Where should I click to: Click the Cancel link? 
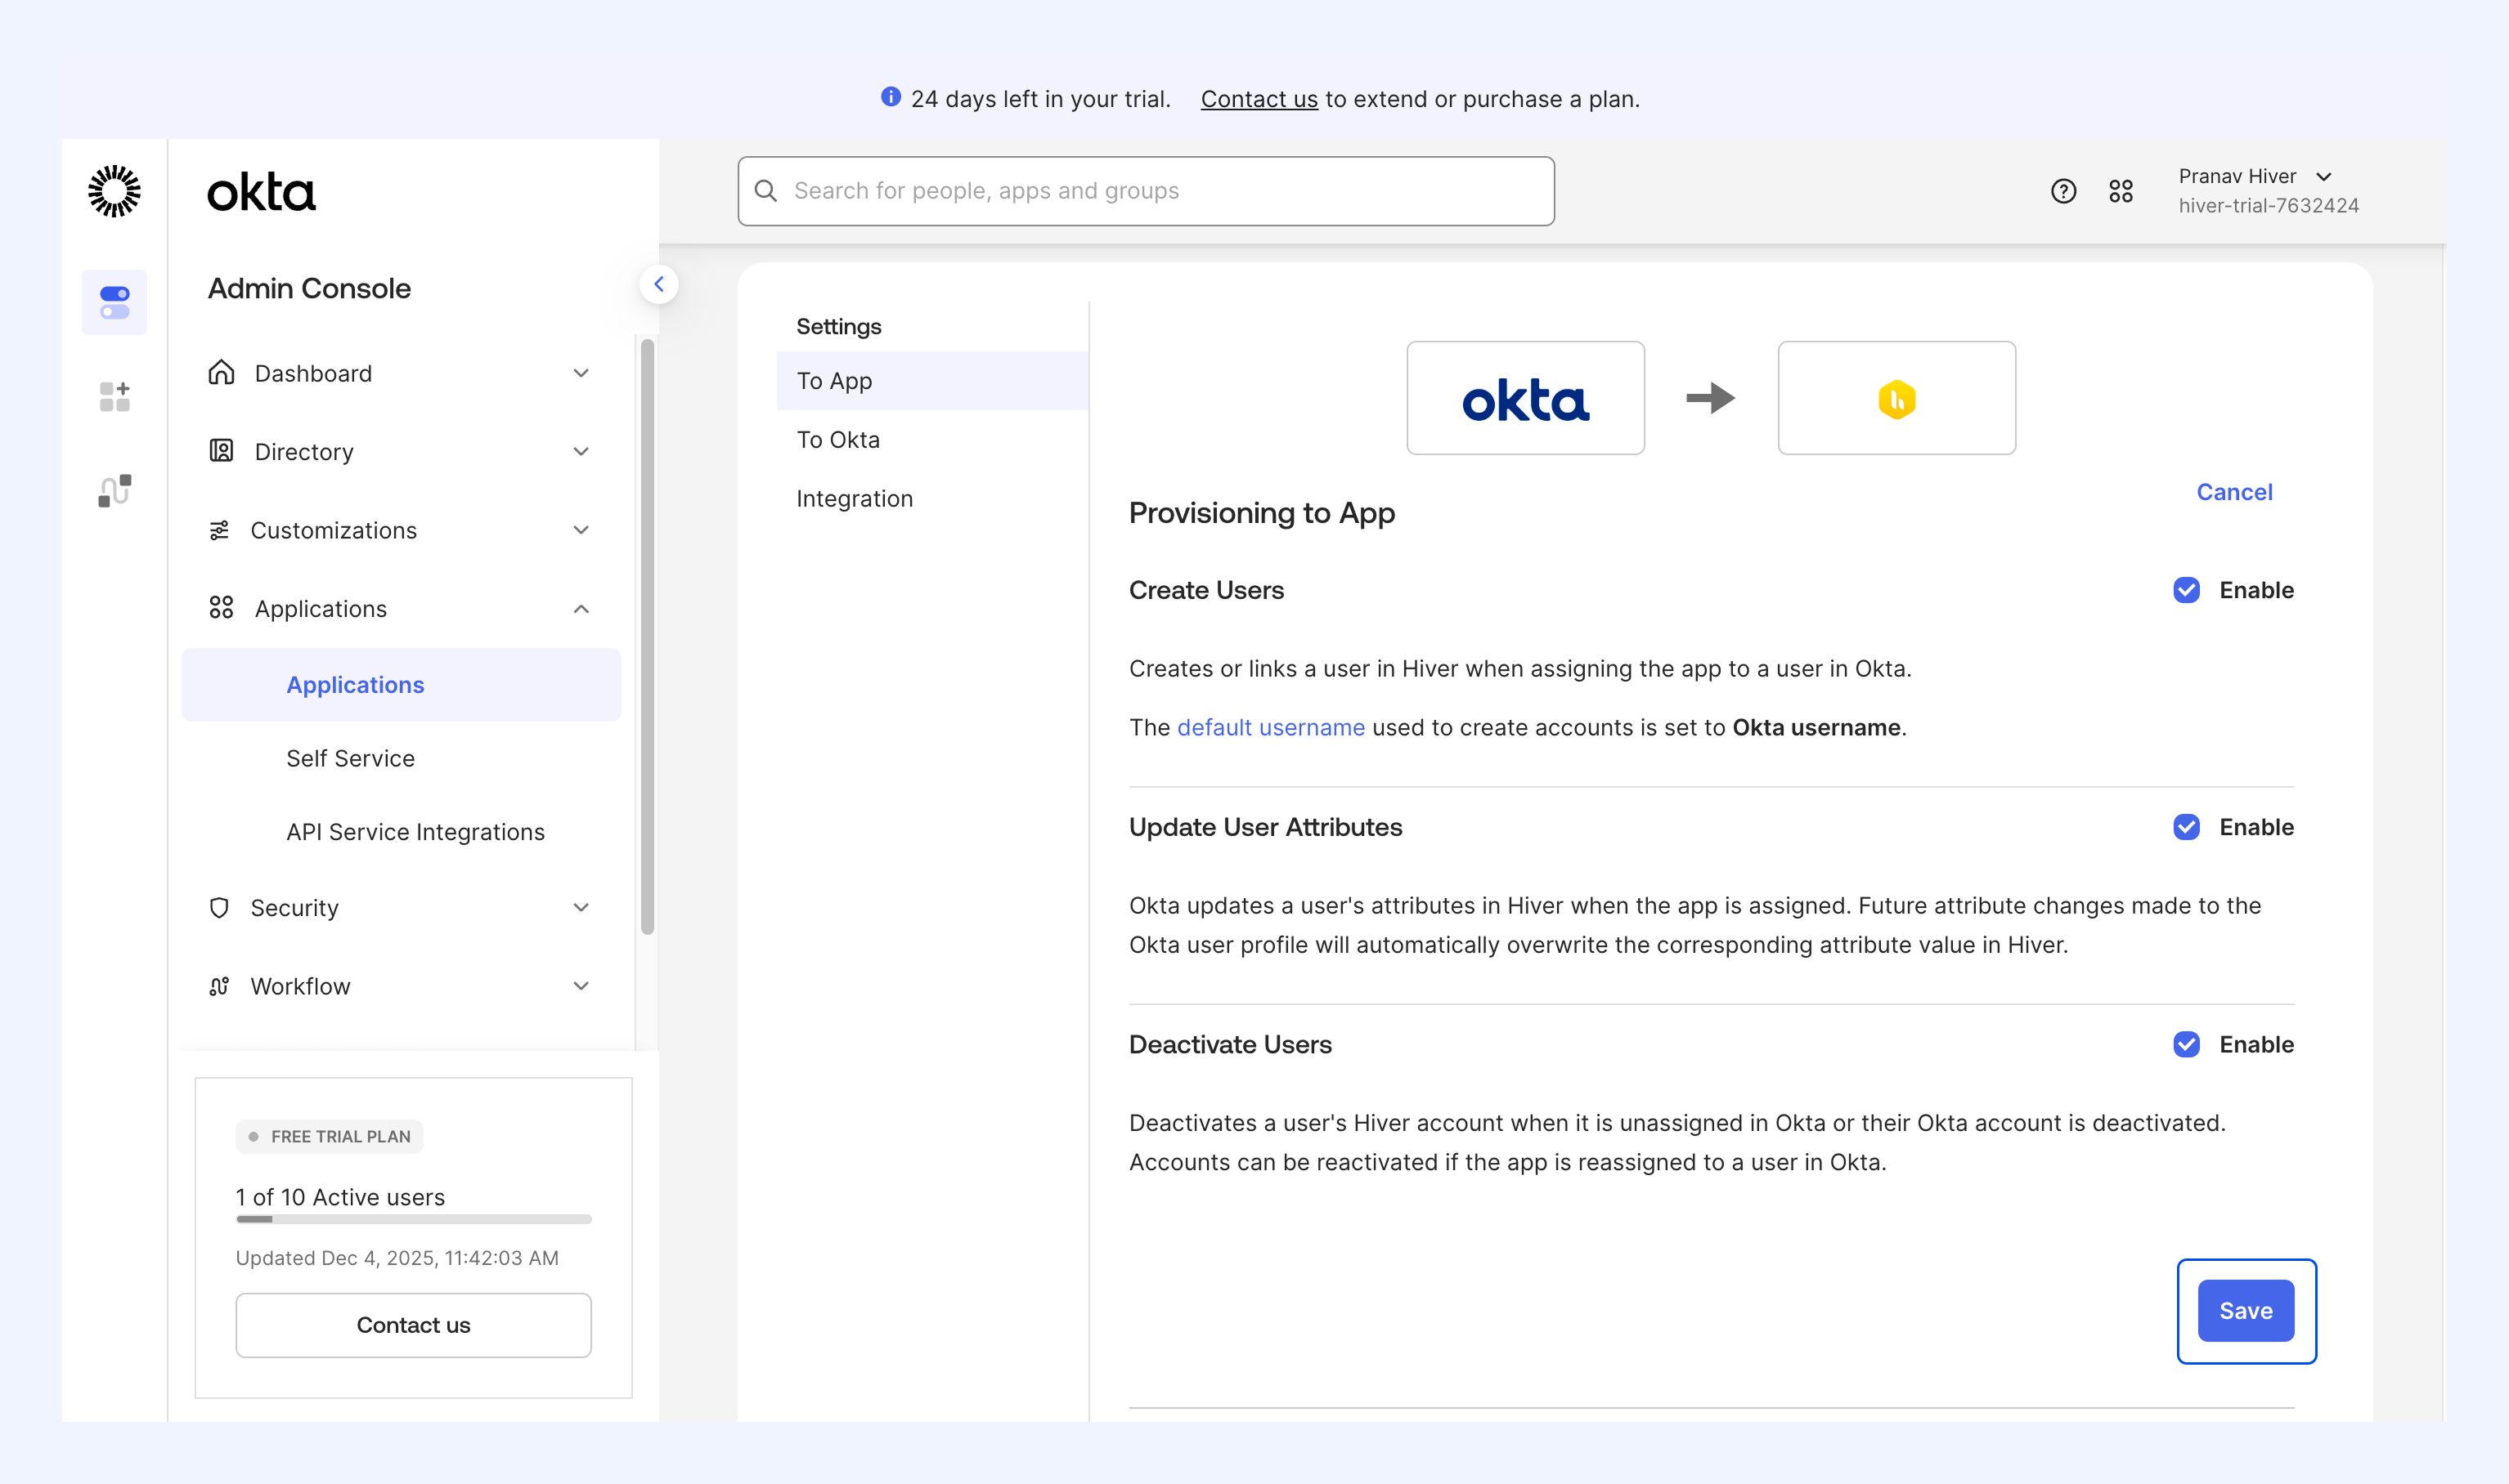click(x=2233, y=492)
